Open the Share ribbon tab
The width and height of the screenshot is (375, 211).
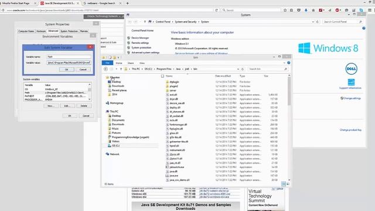click(x=131, y=63)
